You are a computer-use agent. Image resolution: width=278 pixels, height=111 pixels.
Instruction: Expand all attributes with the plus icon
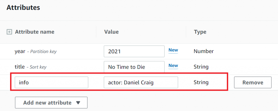click(9, 32)
